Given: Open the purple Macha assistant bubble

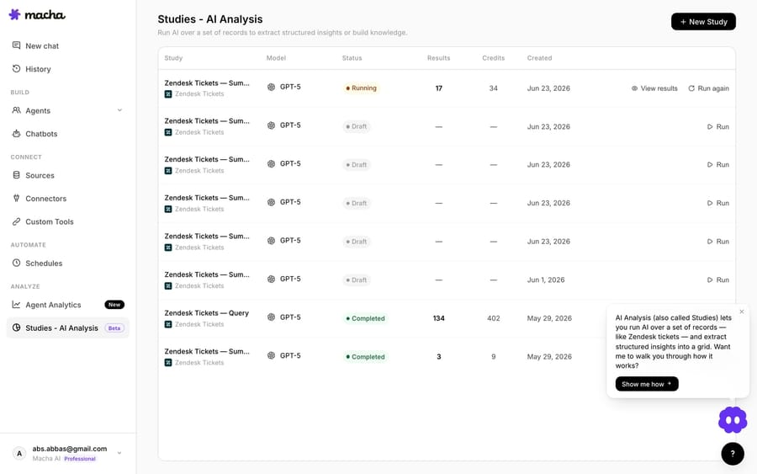Looking at the screenshot, I should (733, 420).
